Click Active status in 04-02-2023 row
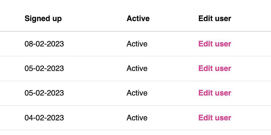 click(x=137, y=118)
